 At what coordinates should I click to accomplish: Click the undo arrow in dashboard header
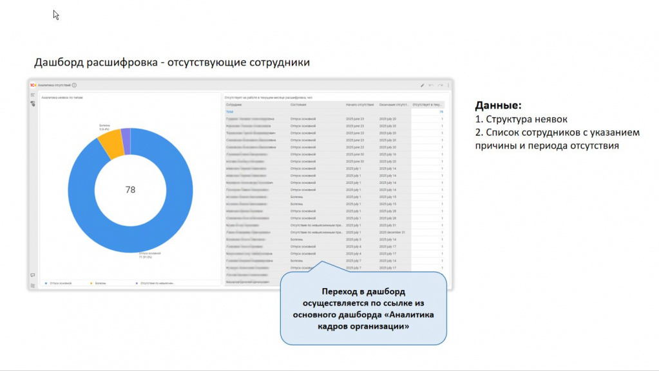pos(431,86)
